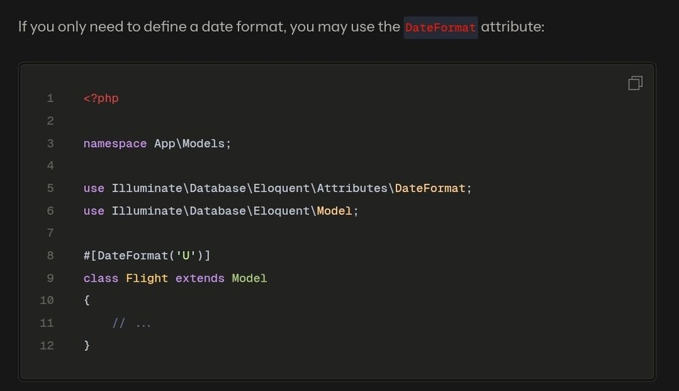Click the <?php opening tag
Screen dimensions: 679x391
pos(100,98)
